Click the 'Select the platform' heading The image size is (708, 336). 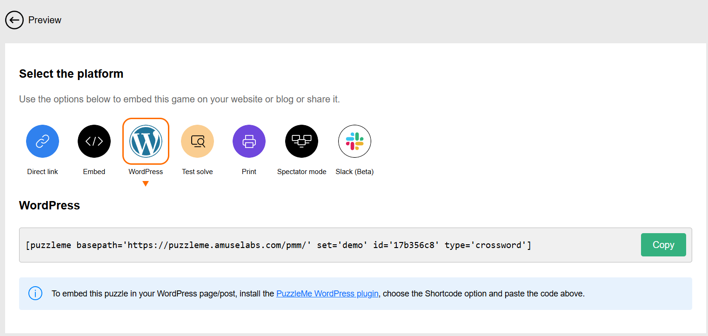(x=71, y=74)
